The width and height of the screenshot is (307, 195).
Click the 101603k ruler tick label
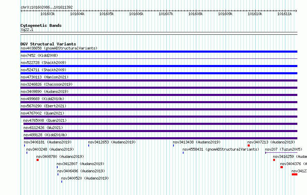(48, 14)
